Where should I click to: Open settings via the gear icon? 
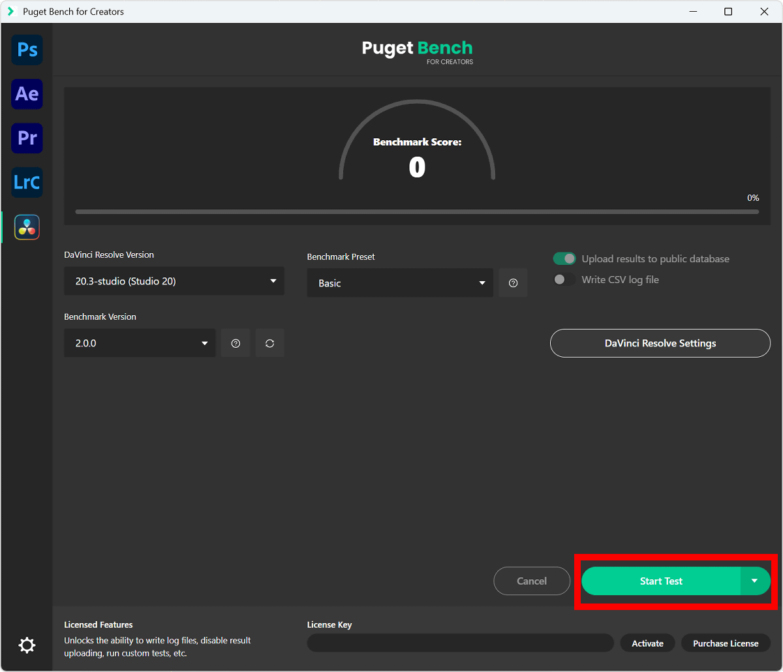click(27, 645)
